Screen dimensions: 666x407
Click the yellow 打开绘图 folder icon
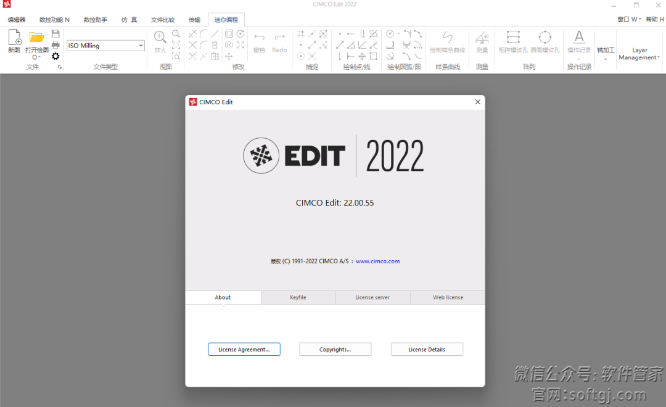point(36,38)
